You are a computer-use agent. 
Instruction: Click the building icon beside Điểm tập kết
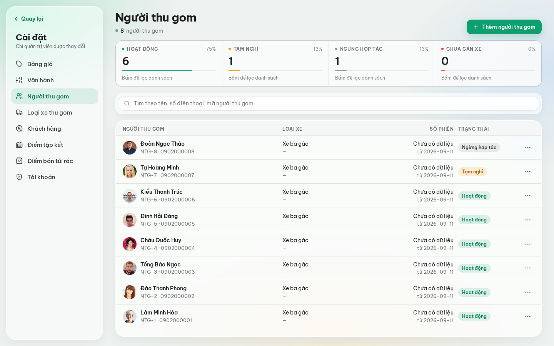[19, 145]
